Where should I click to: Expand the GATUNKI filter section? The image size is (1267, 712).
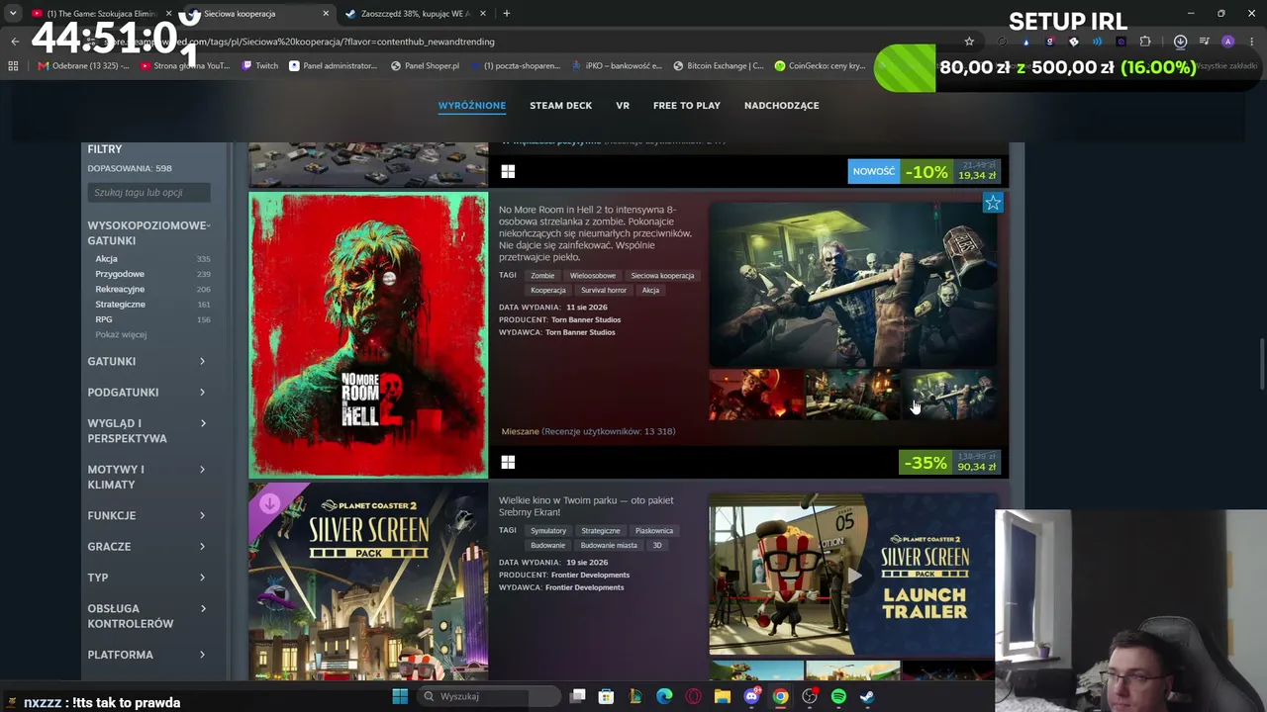coord(146,361)
